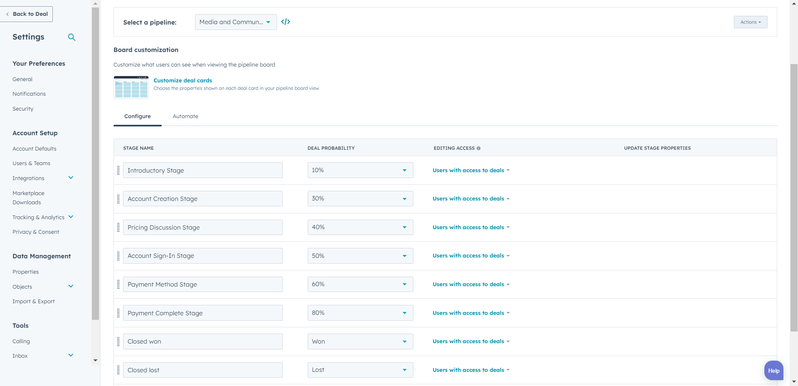This screenshot has width=798, height=386.
Task: Click drag handle for Pricing Discussion Stage
Action: (119, 228)
